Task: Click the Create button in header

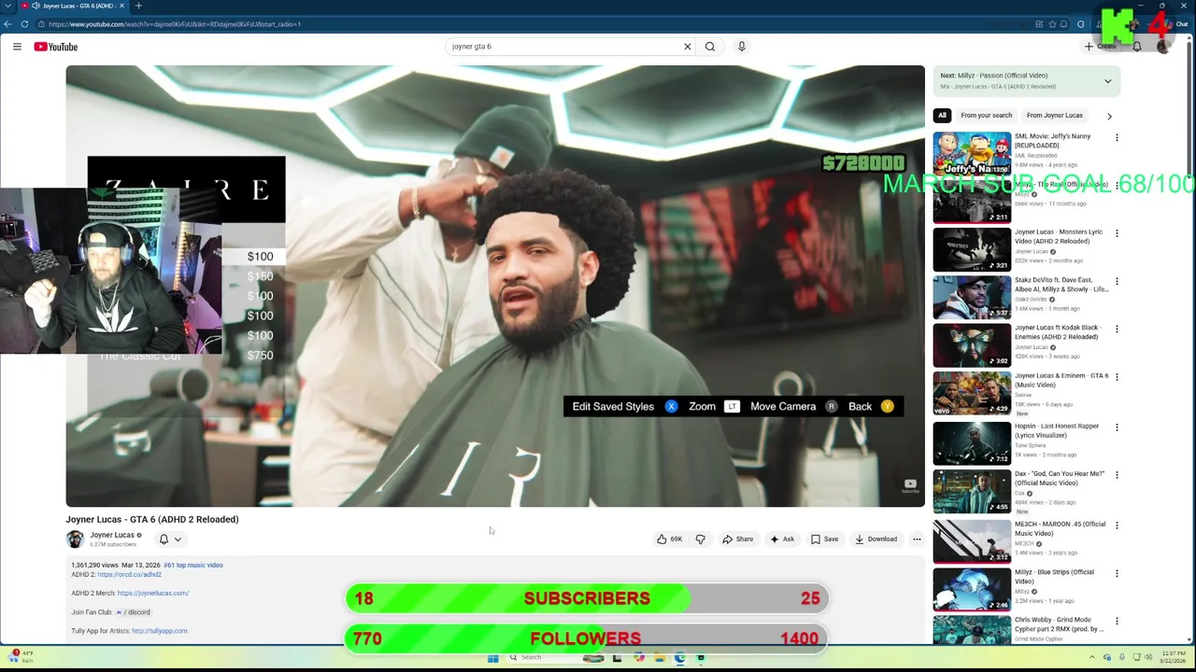Action: [1101, 47]
